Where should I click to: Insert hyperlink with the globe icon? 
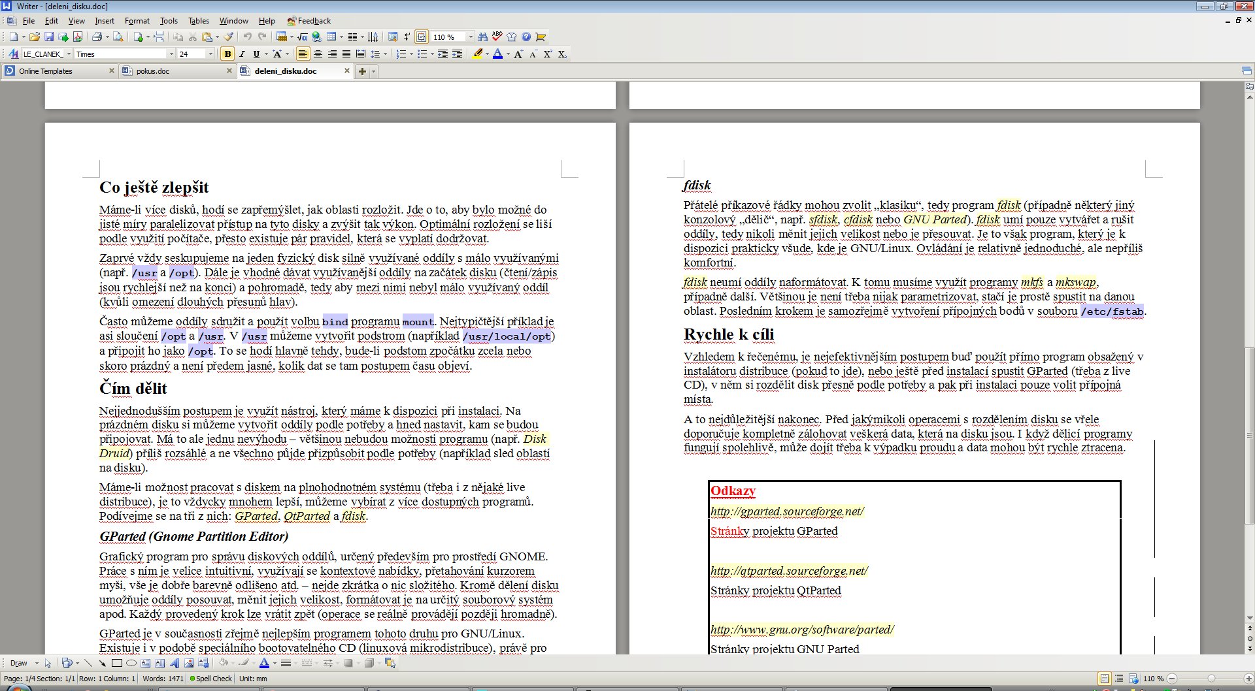point(316,37)
